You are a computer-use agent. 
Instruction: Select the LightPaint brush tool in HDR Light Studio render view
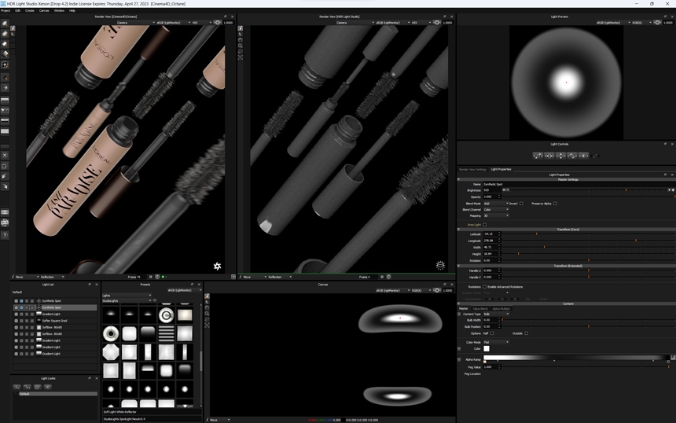pyautogui.click(x=241, y=28)
